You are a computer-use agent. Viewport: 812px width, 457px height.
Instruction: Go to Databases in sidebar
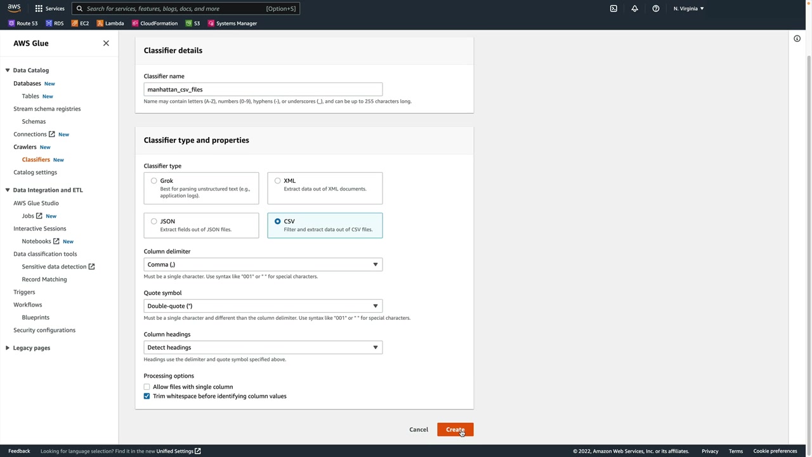(27, 83)
